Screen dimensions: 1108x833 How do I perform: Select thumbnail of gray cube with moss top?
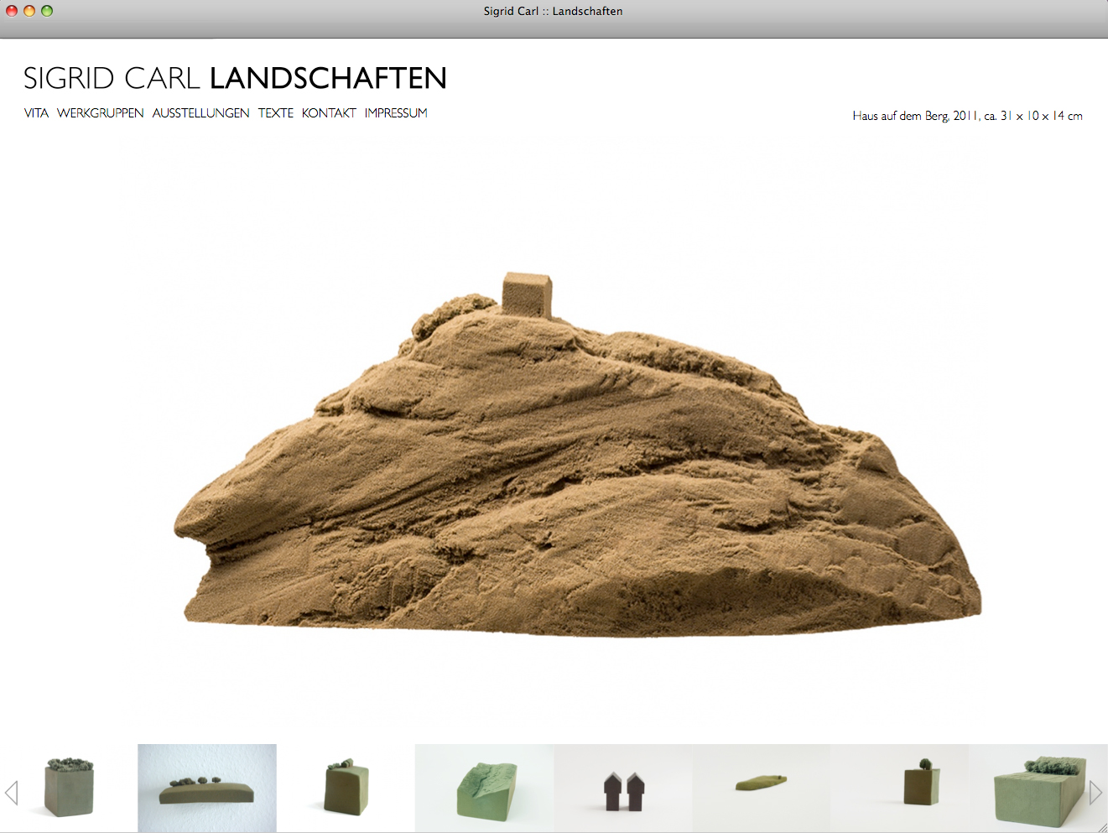click(70, 788)
